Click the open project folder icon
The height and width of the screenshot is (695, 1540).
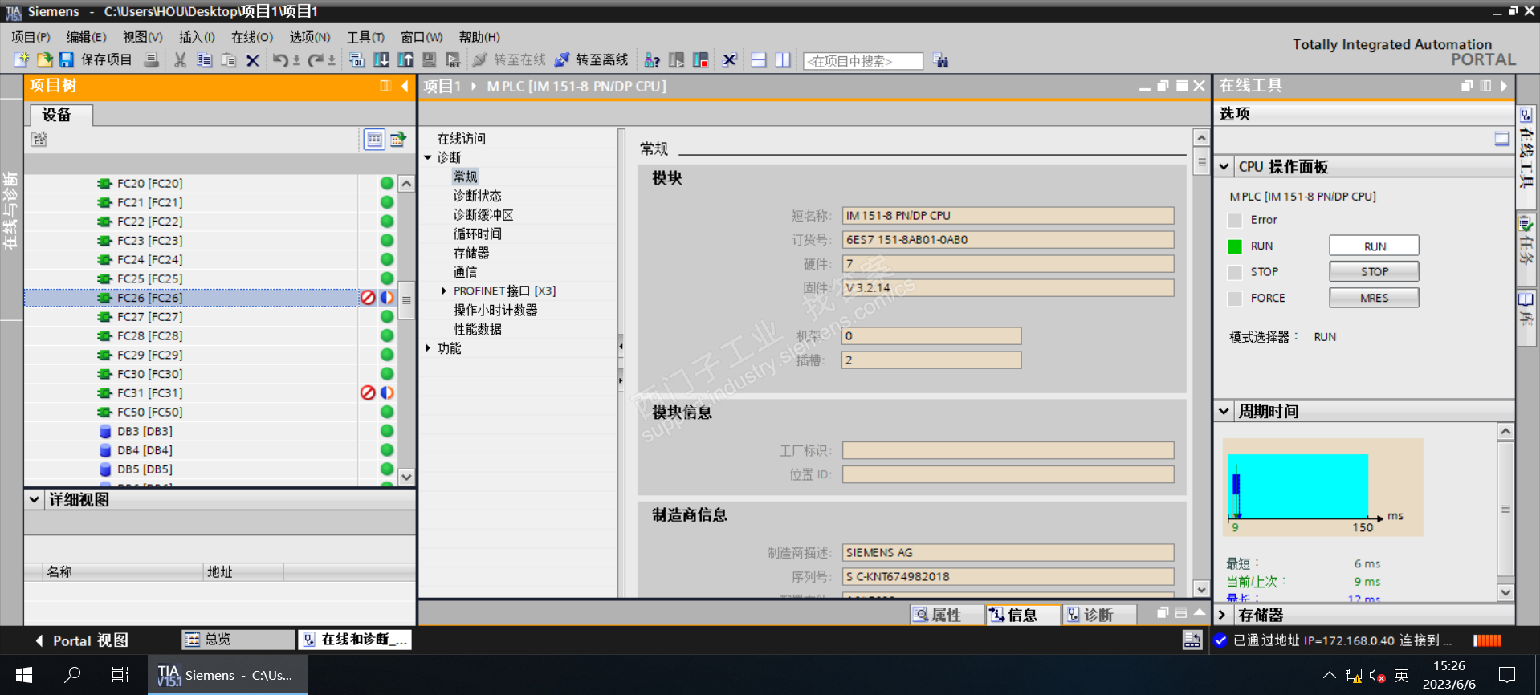pyautogui.click(x=45, y=60)
